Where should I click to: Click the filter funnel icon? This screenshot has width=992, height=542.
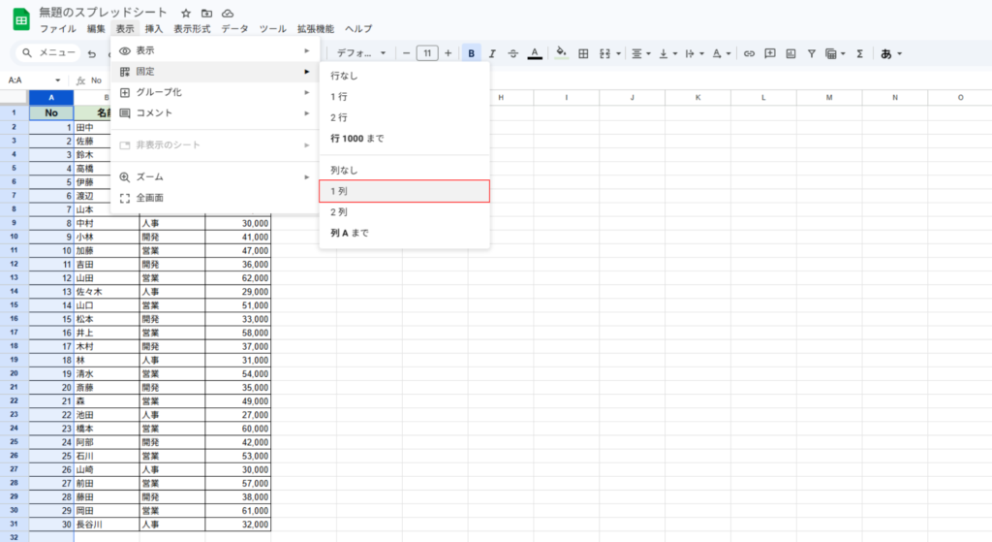coord(812,53)
